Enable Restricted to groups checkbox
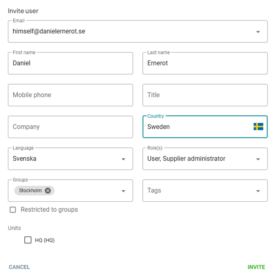Image resolution: width=276 pixels, height=277 pixels. click(x=13, y=210)
